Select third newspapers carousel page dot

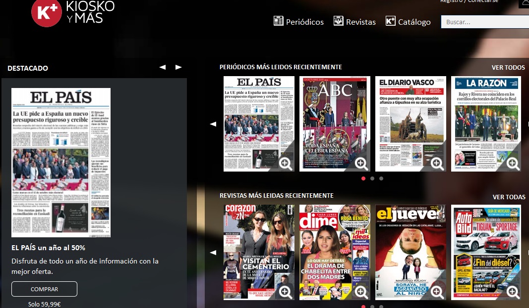tap(381, 178)
